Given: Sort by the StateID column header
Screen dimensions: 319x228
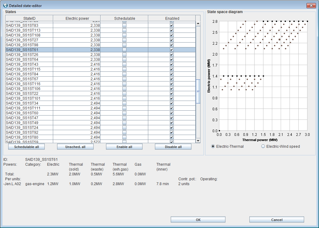Looking at the screenshot, I should 29,18.
